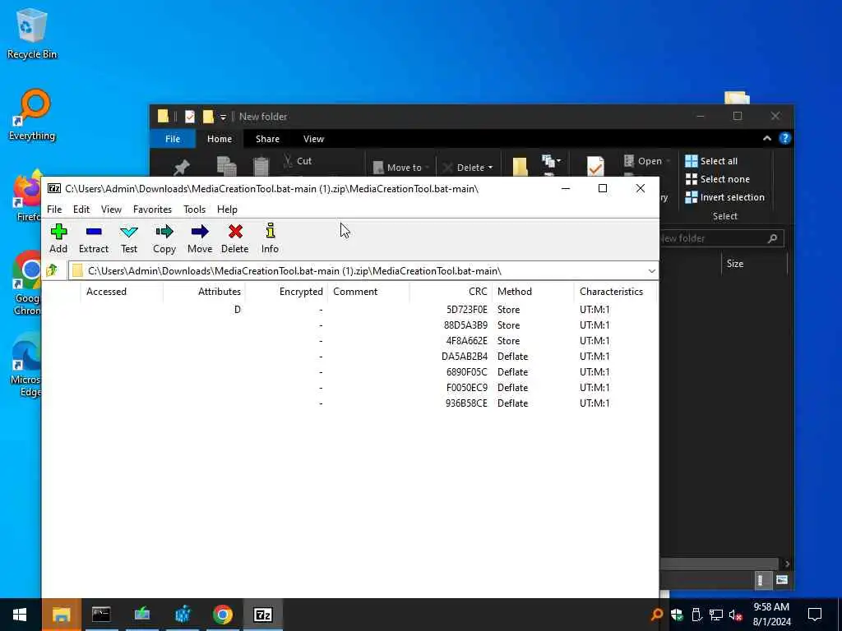Open the 7-Zip Edit menu
The height and width of the screenshot is (631, 842).
pos(81,210)
